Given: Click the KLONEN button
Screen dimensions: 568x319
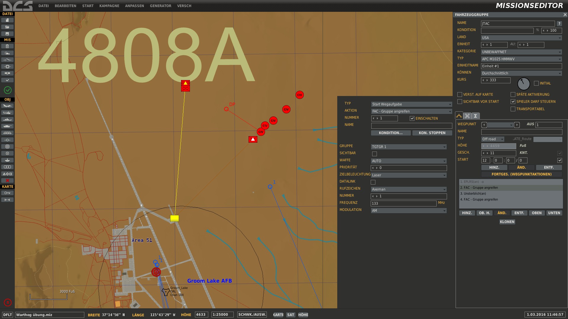Looking at the screenshot, I should pos(507,222).
